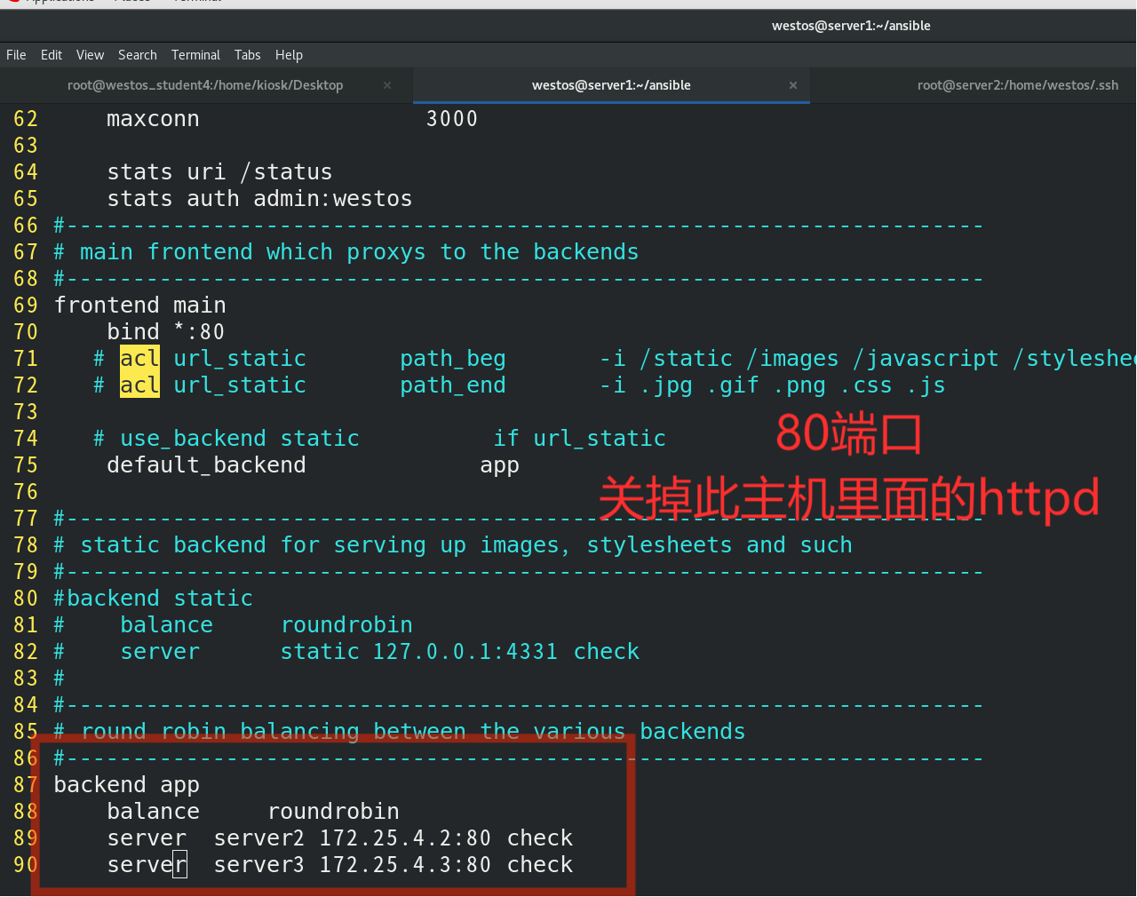Click 'backend app' on line 87
1137x897 pixels.
[127, 786]
